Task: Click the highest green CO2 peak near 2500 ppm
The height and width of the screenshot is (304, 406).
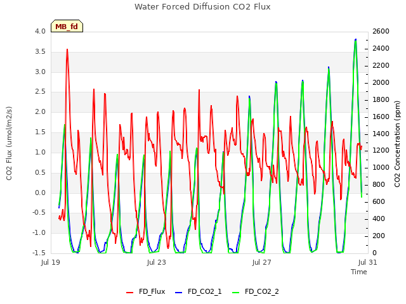Action: point(355,41)
